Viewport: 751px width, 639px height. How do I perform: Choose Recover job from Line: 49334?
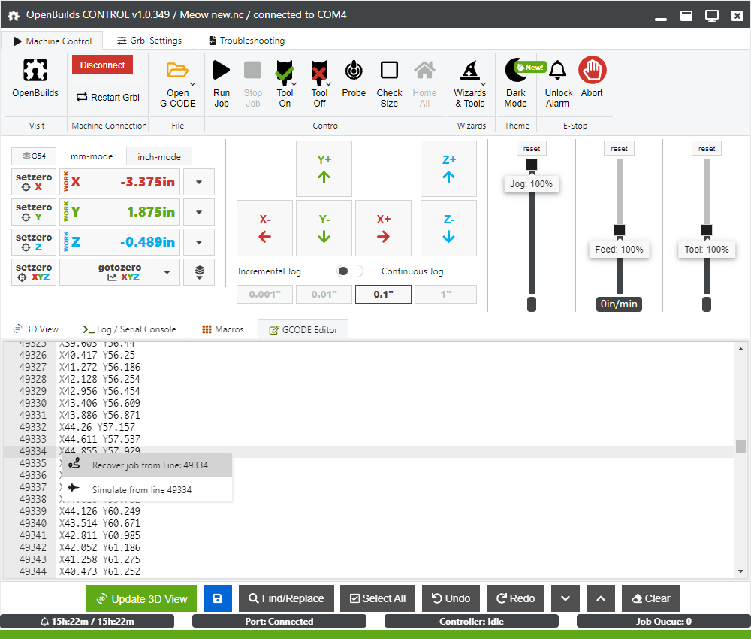pyautogui.click(x=147, y=465)
